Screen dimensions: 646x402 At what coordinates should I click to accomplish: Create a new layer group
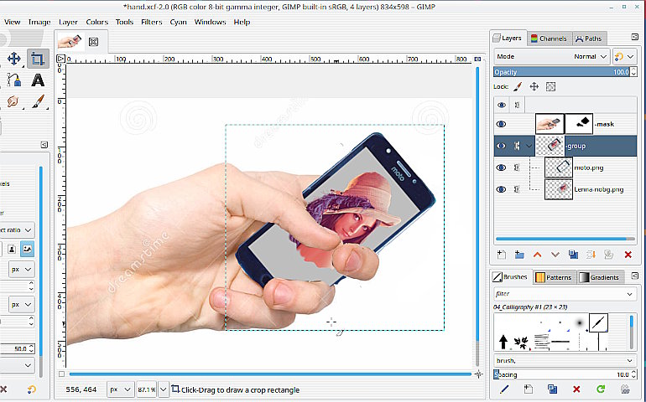(518, 254)
